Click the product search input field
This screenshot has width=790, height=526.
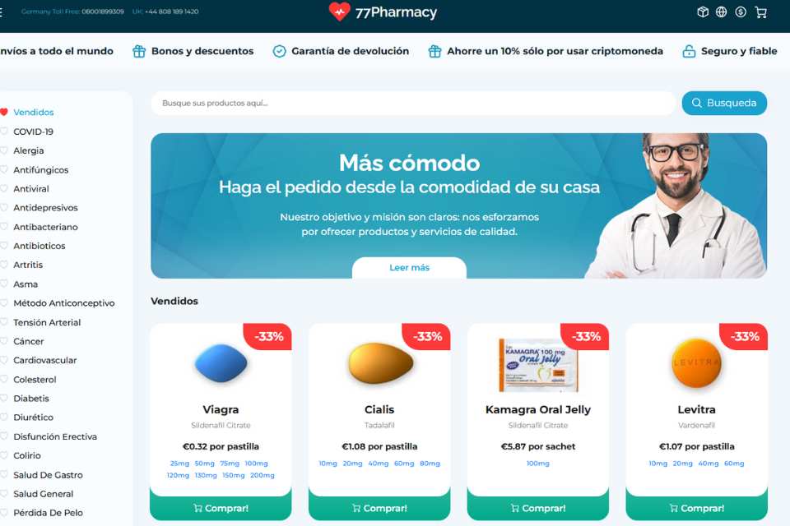[413, 104]
